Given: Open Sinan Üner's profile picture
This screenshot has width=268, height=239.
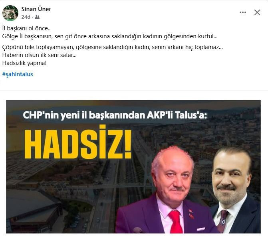Looking at the screenshot, I should point(10,13).
